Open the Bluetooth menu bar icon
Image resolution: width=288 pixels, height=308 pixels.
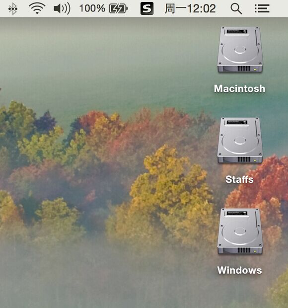point(13,9)
